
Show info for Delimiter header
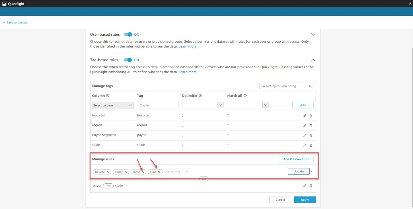200,96
